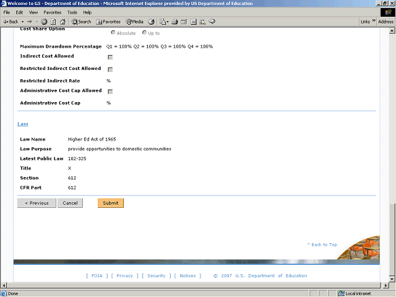This screenshot has width=396, height=297.
Task: Open the Search toolbar button
Action: pyautogui.click(x=81, y=22)
